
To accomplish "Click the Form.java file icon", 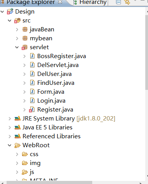I will (32, 92).
